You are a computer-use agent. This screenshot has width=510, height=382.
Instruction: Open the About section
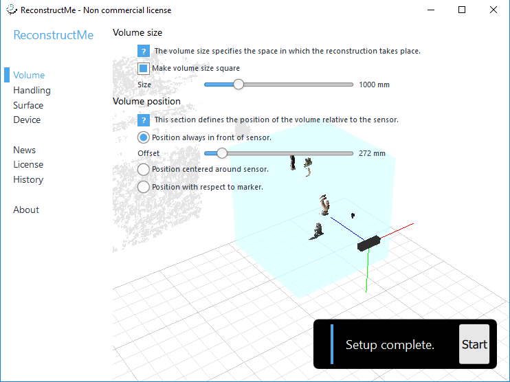[26, 210]
